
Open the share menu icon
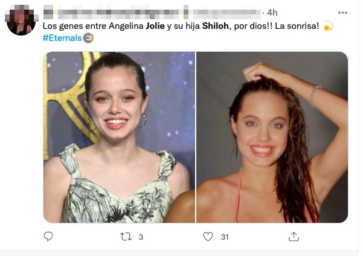(294, 237)
